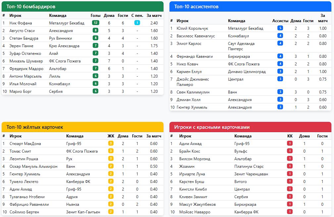The height and width of the screenshot is (217, 334).
Task: Click Михаэль Шумахер's green goals badge
Action: coord(96,61)
